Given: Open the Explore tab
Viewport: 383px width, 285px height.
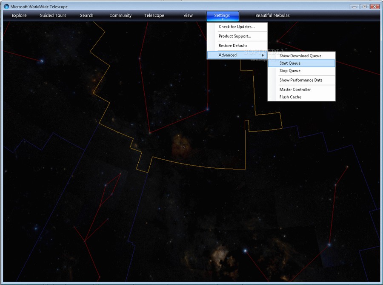Looking at the screenshot, I should [19, 15].
